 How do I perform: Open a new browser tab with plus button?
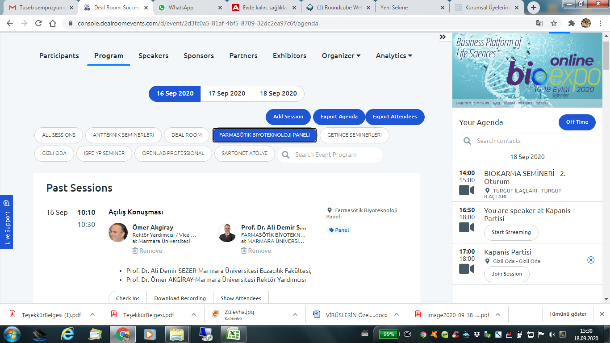534,8
